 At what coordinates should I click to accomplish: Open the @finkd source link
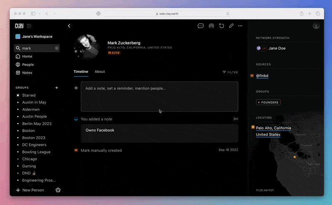coord(262,76)
